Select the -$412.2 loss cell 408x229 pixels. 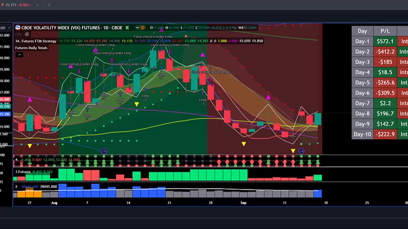click(x=385, y=52)
